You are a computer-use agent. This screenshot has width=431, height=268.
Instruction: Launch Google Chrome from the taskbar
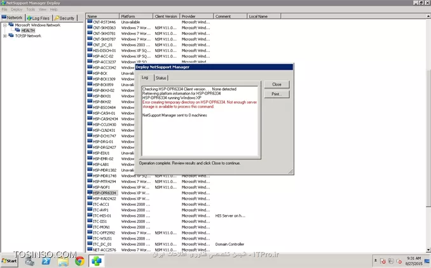click(79, 261)
